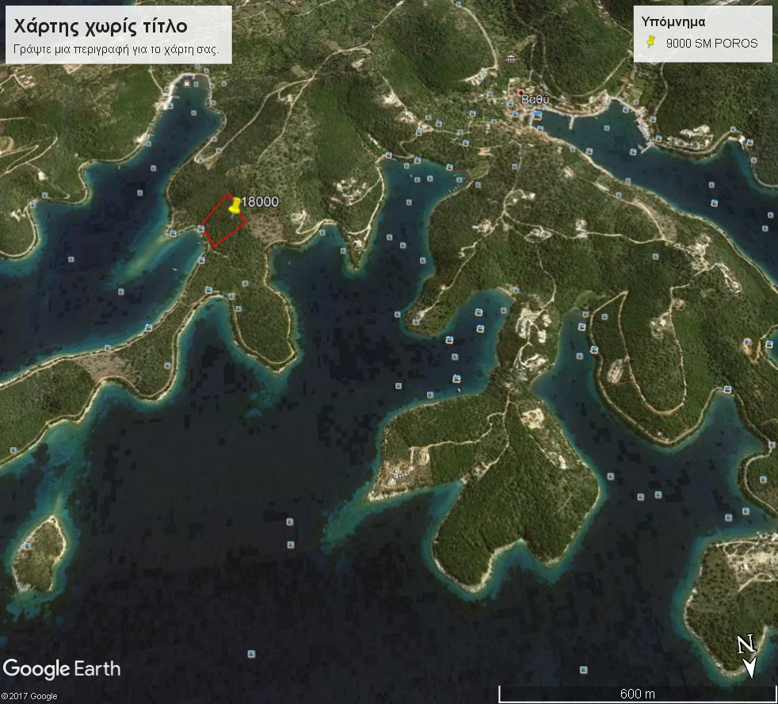Click the 'Υπόμνημα' legend heading

click(x=673, y=22)
